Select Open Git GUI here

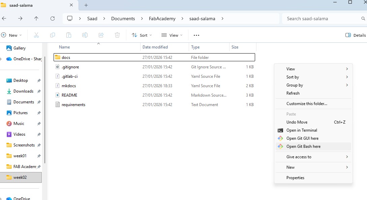coord(313,138)
